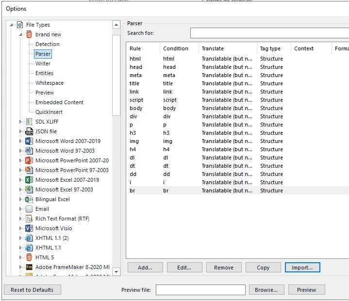Expand Microsoft Excel 2007-2019 settings
The height and width of the screenshot is (301, 349).
coord(20,180)
